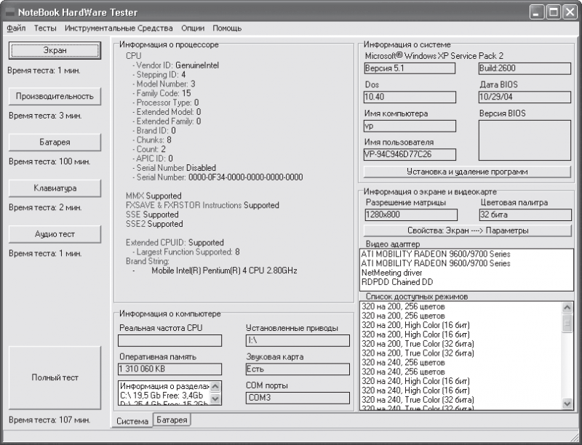Run the "Полный тест" button

click(x=55, y=377)
